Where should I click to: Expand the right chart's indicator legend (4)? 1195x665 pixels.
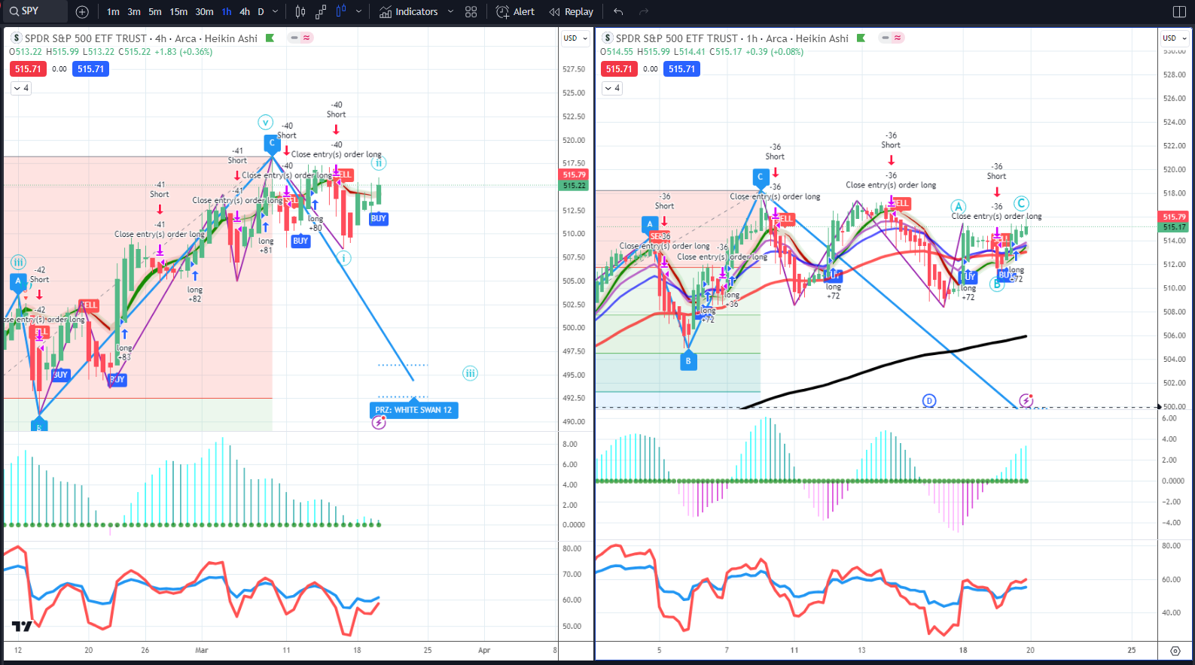tap(612, 88)
